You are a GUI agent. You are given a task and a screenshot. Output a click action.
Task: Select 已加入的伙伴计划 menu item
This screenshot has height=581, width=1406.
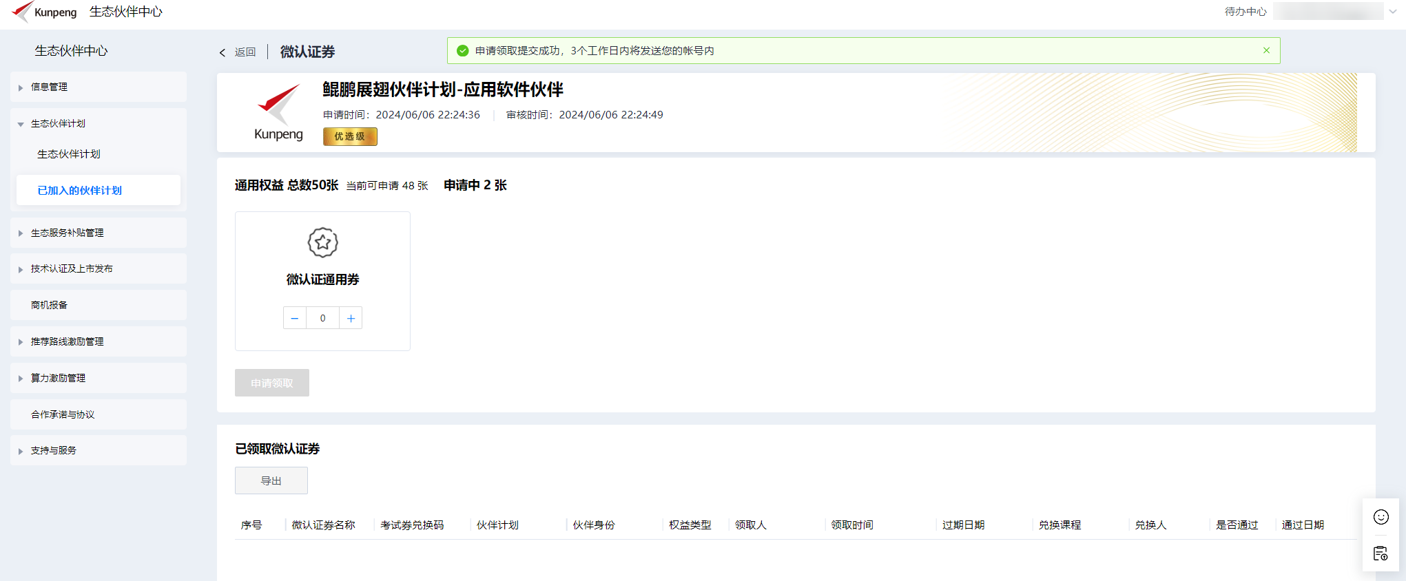(99, 190)
